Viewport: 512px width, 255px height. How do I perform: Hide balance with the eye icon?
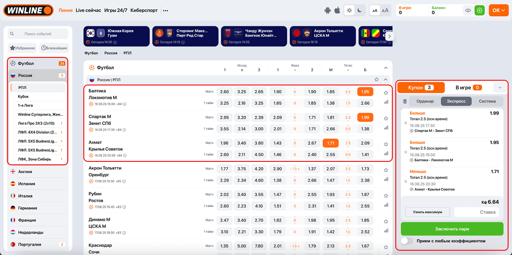coord(467,10)
